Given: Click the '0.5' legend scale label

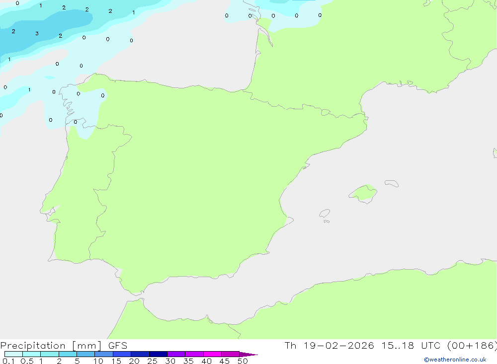Looking at the screenshot, I should (27, 361).
